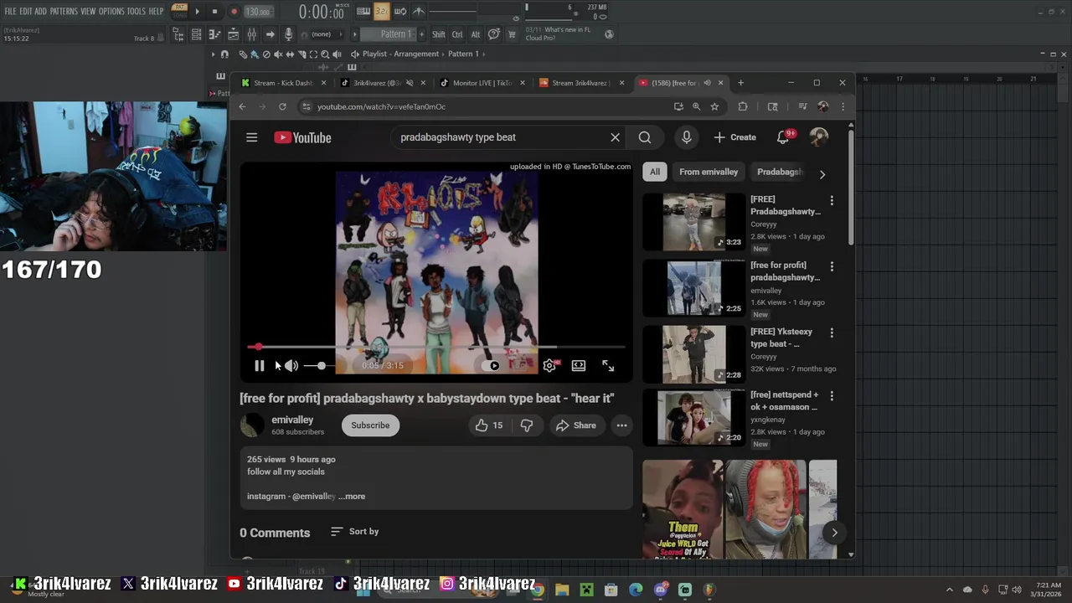Reload the YouTube page in browser
Screen dimensions: 1072x603
[x=282, y=106]
